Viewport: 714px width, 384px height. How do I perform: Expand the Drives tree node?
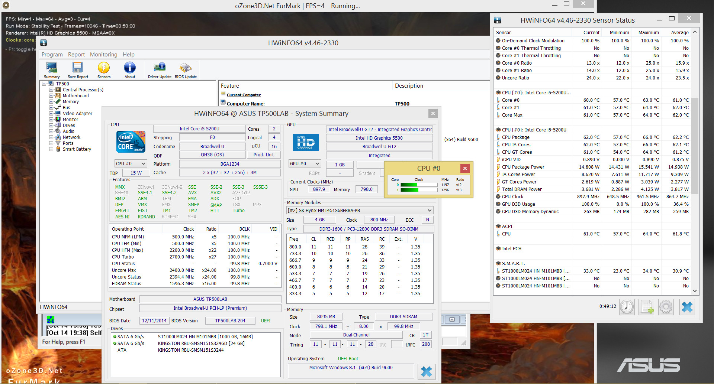point(51,125)
